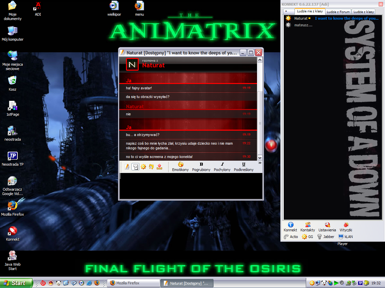The width and height of the screenshot is (385, 288).
Task: Toggle Podkreślony underline formatting
Action: click(243, 167)
